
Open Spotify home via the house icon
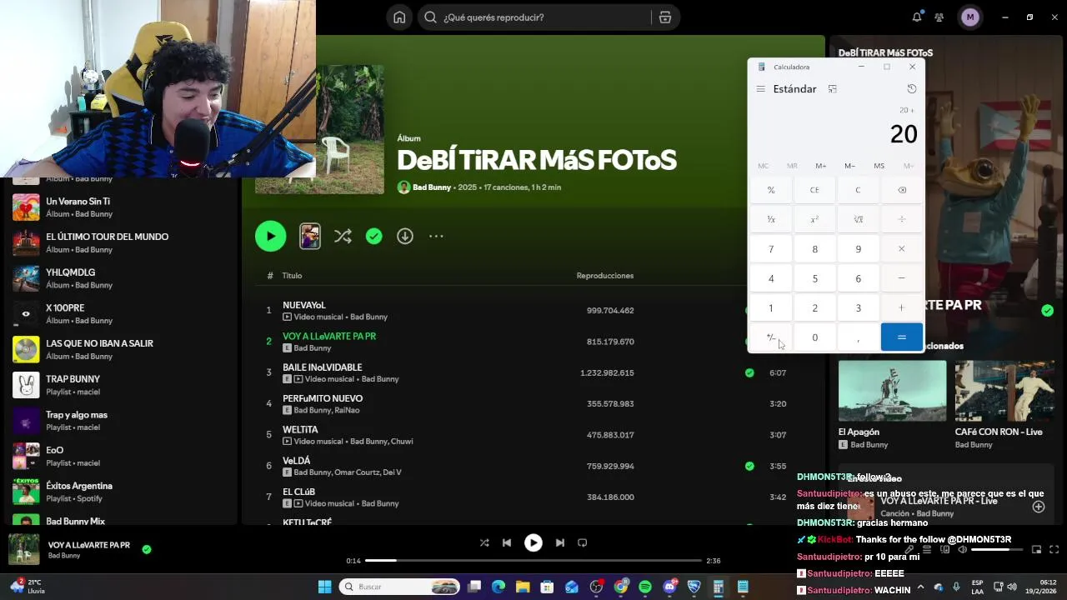399,17
